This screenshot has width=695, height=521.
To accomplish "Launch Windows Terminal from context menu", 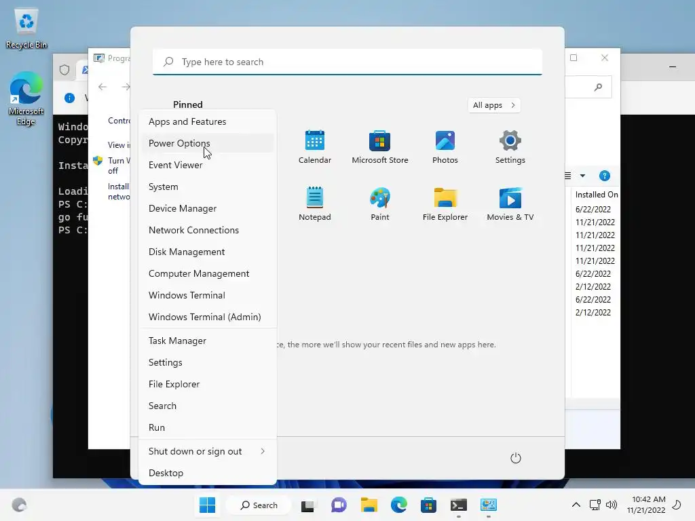I will (x=207, y=296).
